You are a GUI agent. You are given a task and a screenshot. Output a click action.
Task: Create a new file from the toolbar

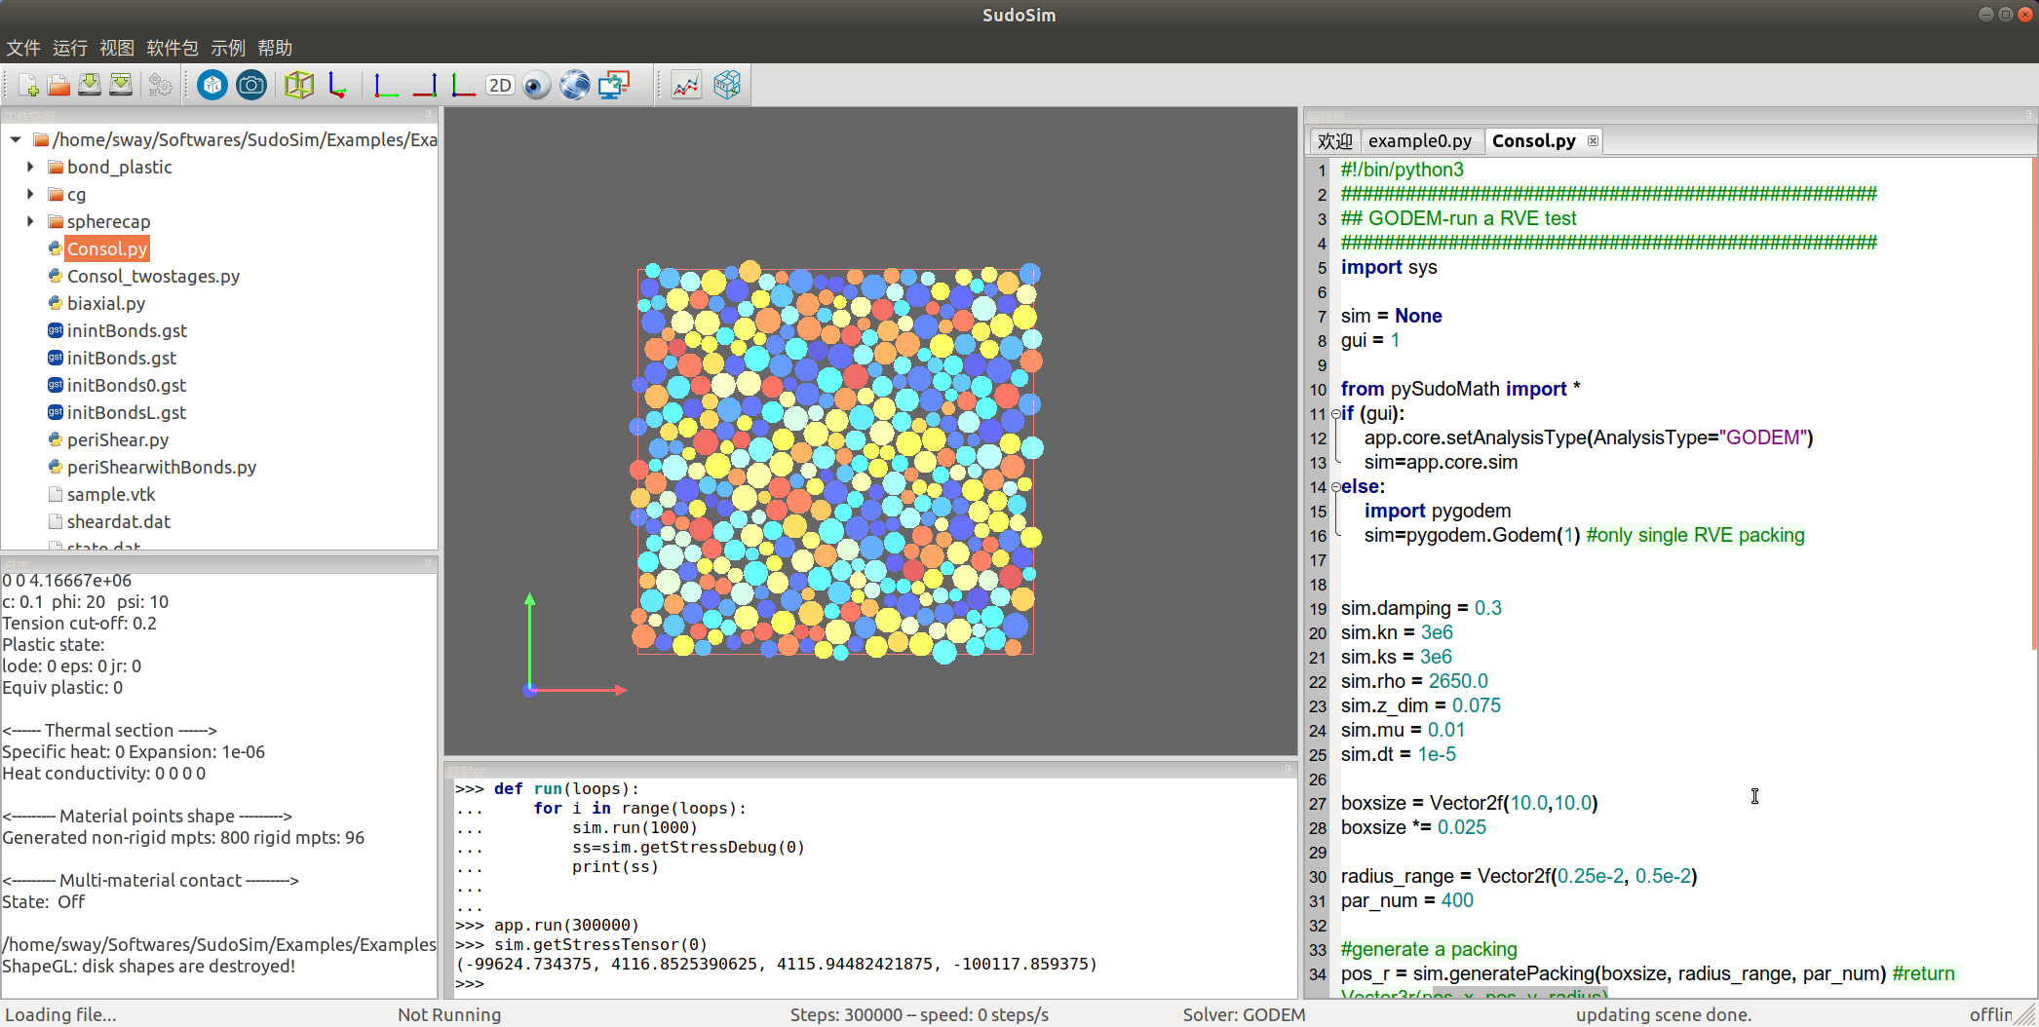coord(28,86)
